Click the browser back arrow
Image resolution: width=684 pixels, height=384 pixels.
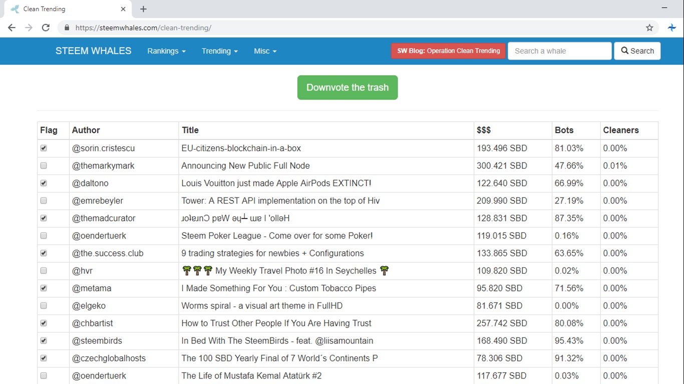(x=12, y=28)
